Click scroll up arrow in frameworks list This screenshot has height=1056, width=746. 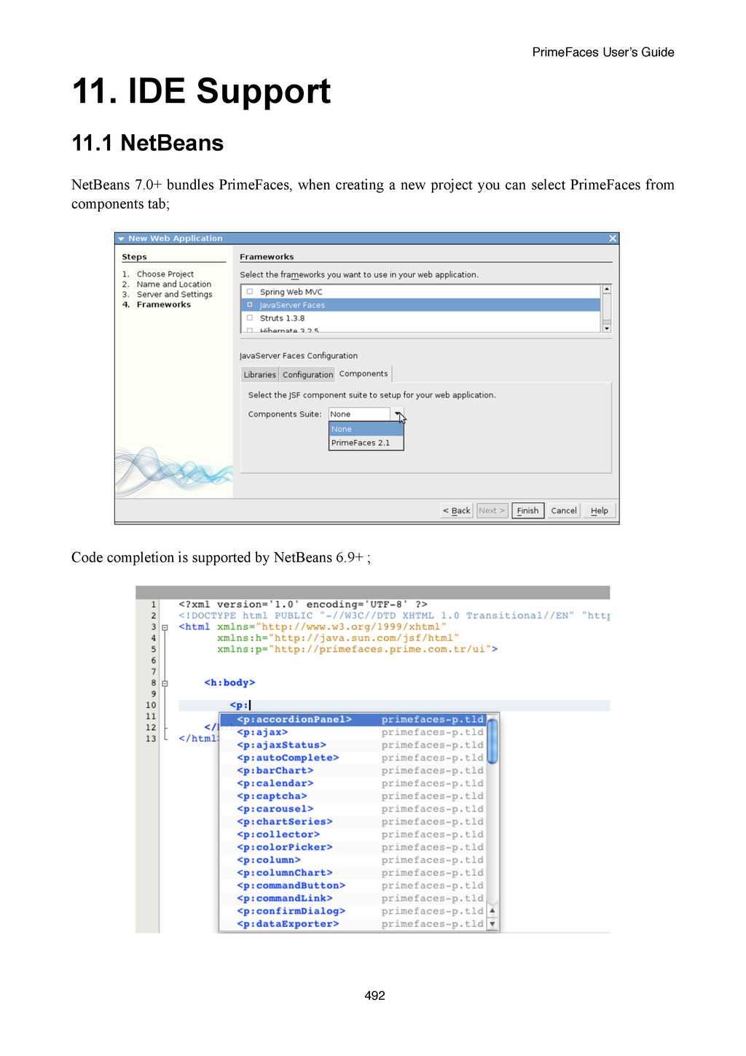(x=607, y=290)
